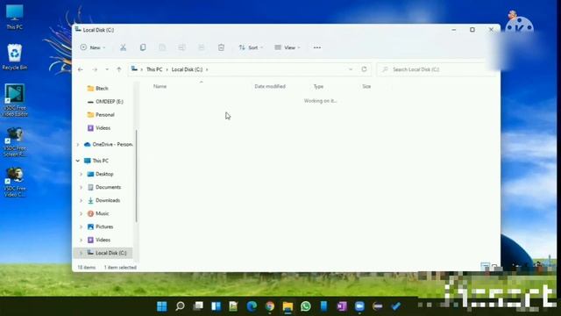The height and width of the screenshot is (316, 561).
Task: Click the Delete trash icon
Action: coord(221,47)
